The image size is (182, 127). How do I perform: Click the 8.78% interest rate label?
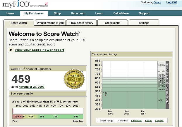point(162,86)
